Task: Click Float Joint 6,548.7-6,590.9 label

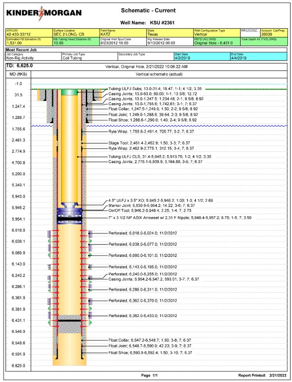Action: (x=150, y=346)
